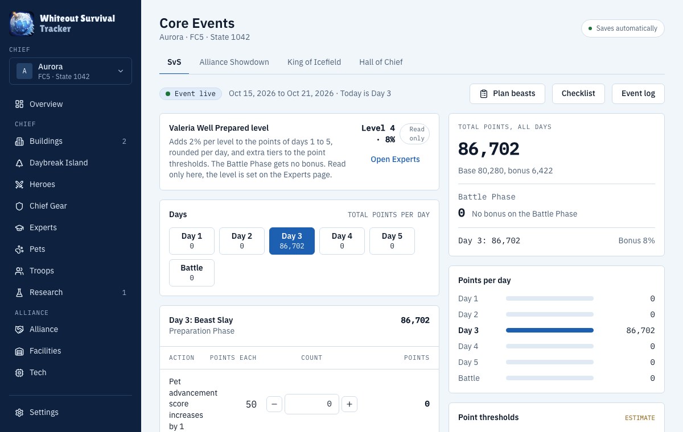
Task: Click the Read only badge
Action: [415, 134]
